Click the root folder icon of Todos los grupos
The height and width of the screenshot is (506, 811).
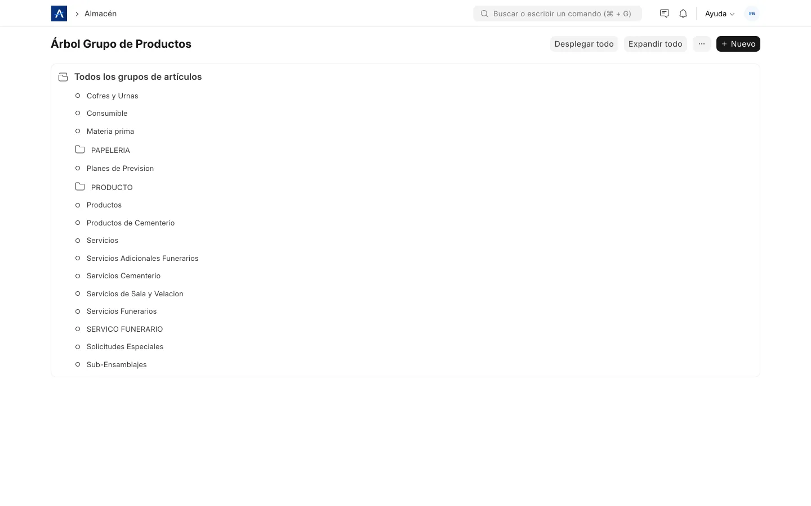(x=63, y=77)
